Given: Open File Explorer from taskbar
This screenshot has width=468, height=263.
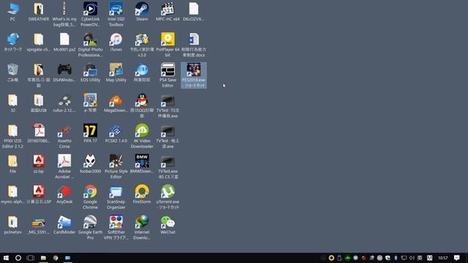Looking at the screenshot, I should pyautogui.click(x=43, y=258).
